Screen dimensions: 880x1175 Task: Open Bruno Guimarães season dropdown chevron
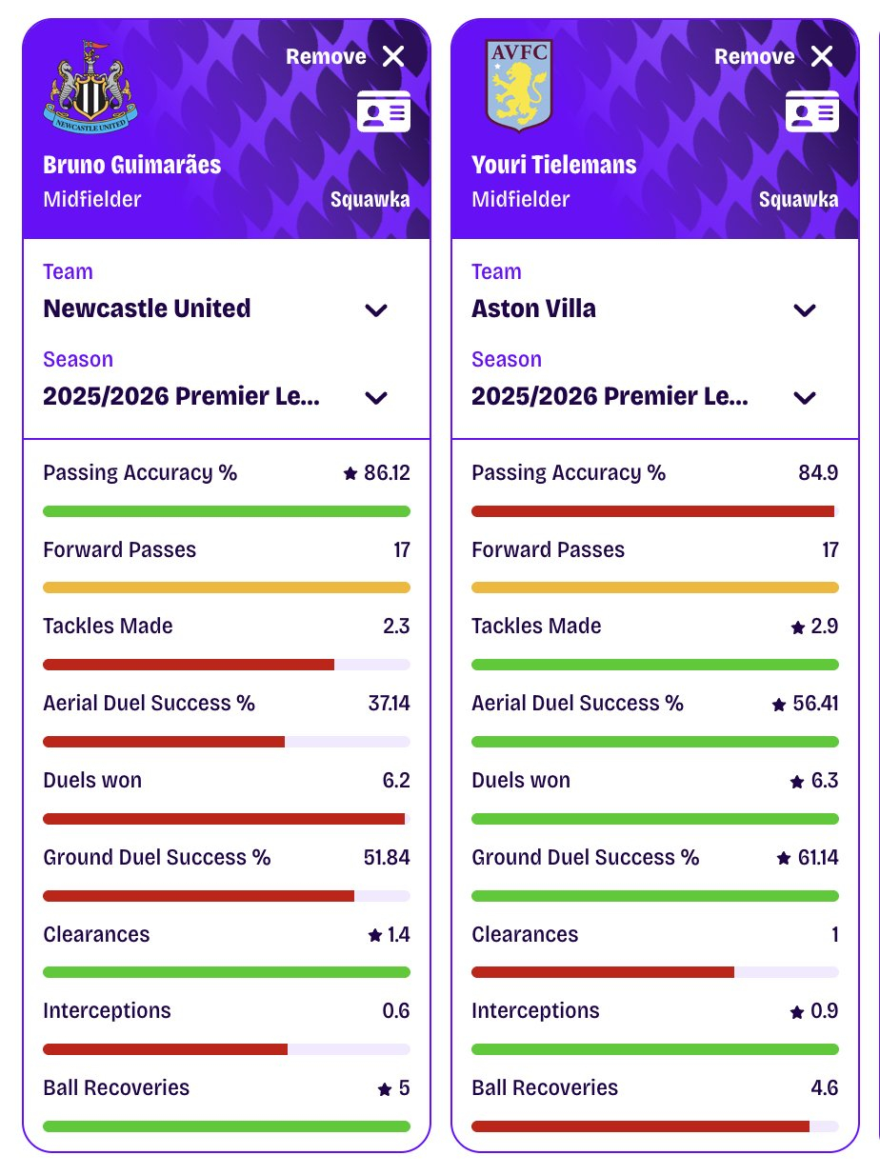[376, 397]
